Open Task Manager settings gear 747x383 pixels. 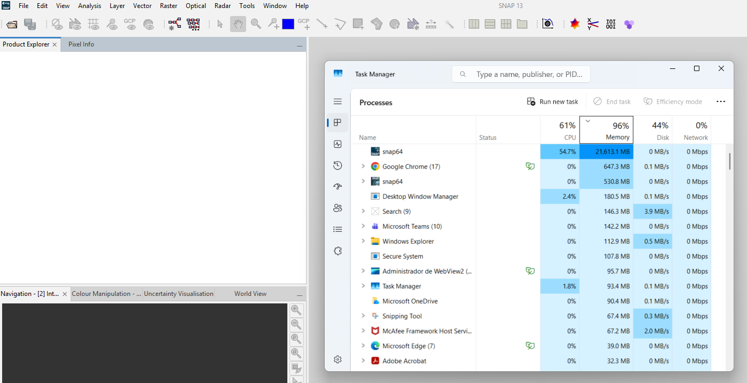point(338,359)
